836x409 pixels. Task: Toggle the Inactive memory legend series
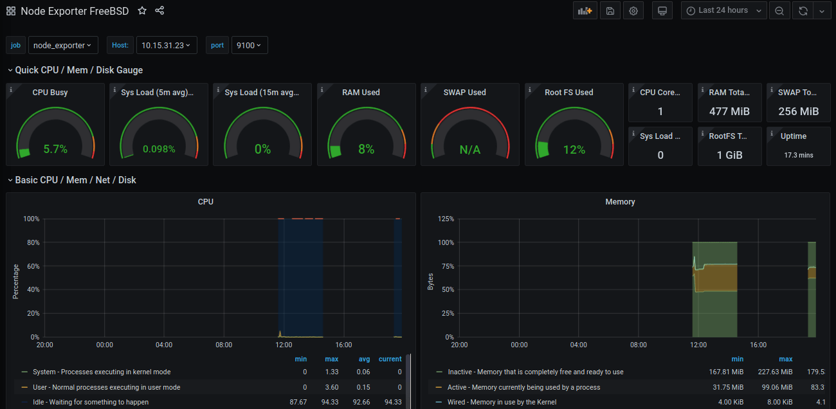coord(535,372)
